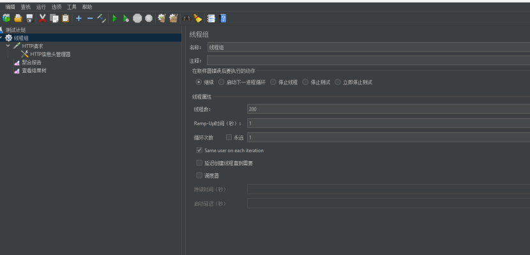Image resolution: width=530 pixels, height=255 pixels.
Task: Collapse the HTTP请求 node chevron
Action: 8,45
